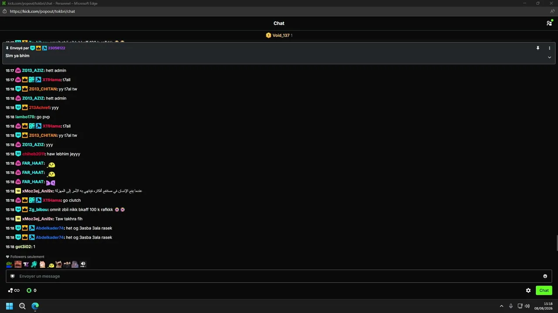
Task: Click the address bar URL kick.com/popout/tokbri/chat
Action: point(42,11)
